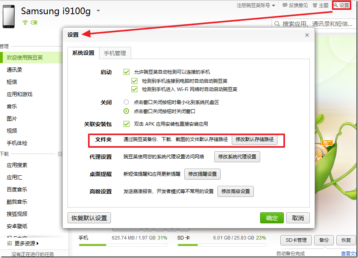Click the search apps, contacts and SMS field
358x258 pixels.
pyautogui.click(x=313, y=24)
